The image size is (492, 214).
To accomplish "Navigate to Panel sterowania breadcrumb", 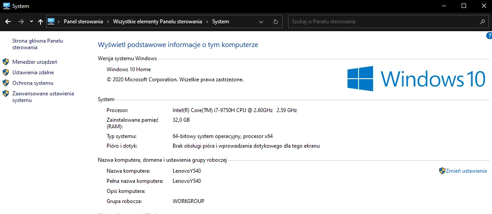I will (x=83, y=22).
